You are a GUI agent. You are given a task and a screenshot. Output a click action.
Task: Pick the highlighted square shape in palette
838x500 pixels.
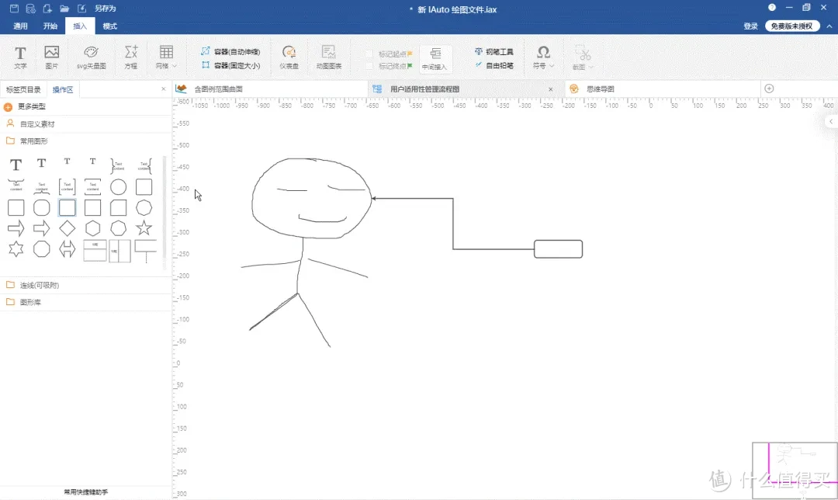pos(68,207)
